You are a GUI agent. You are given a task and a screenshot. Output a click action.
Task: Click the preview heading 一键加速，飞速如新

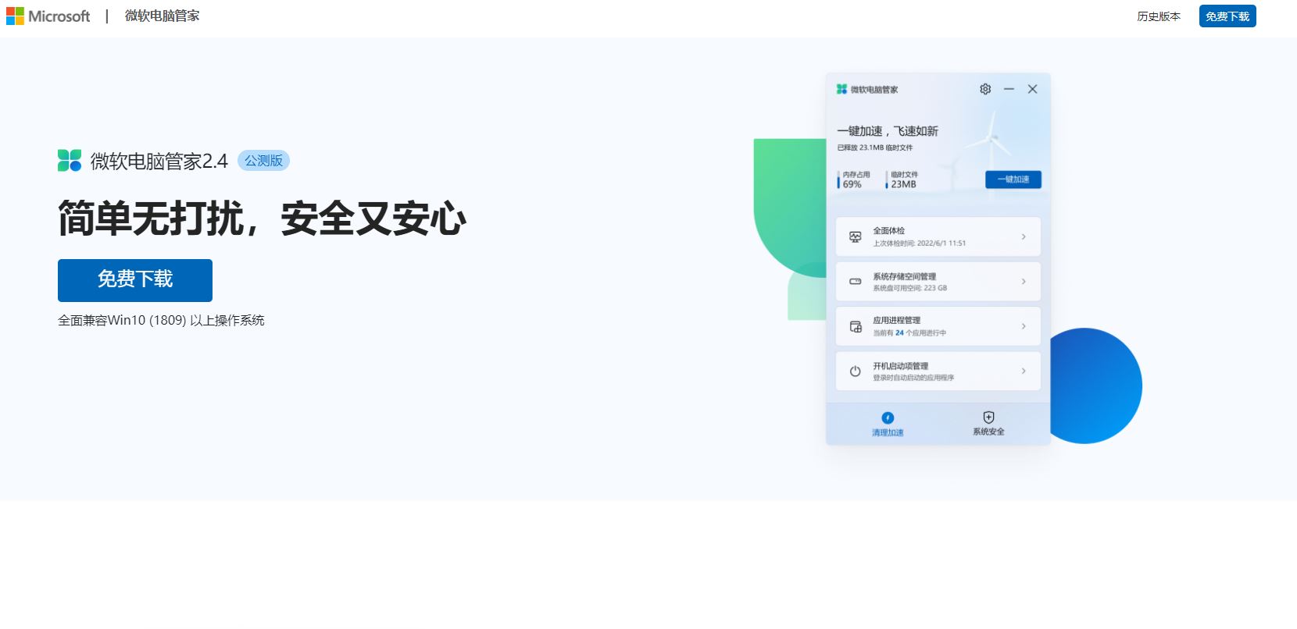point(888,131)
